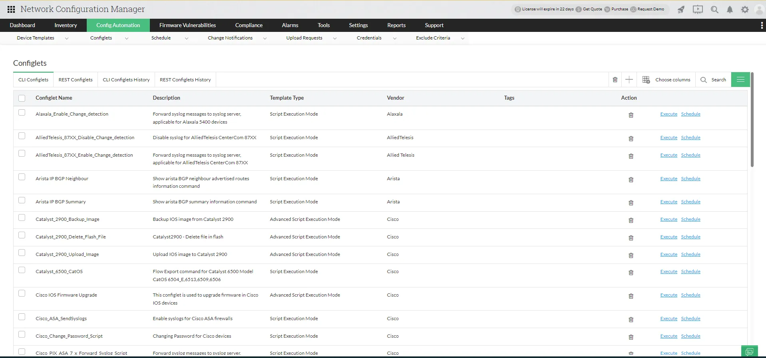This screenshot has height=358, width=766.
Task: Toggle the select-all configlets checkbox
Action: pos(22,98)
